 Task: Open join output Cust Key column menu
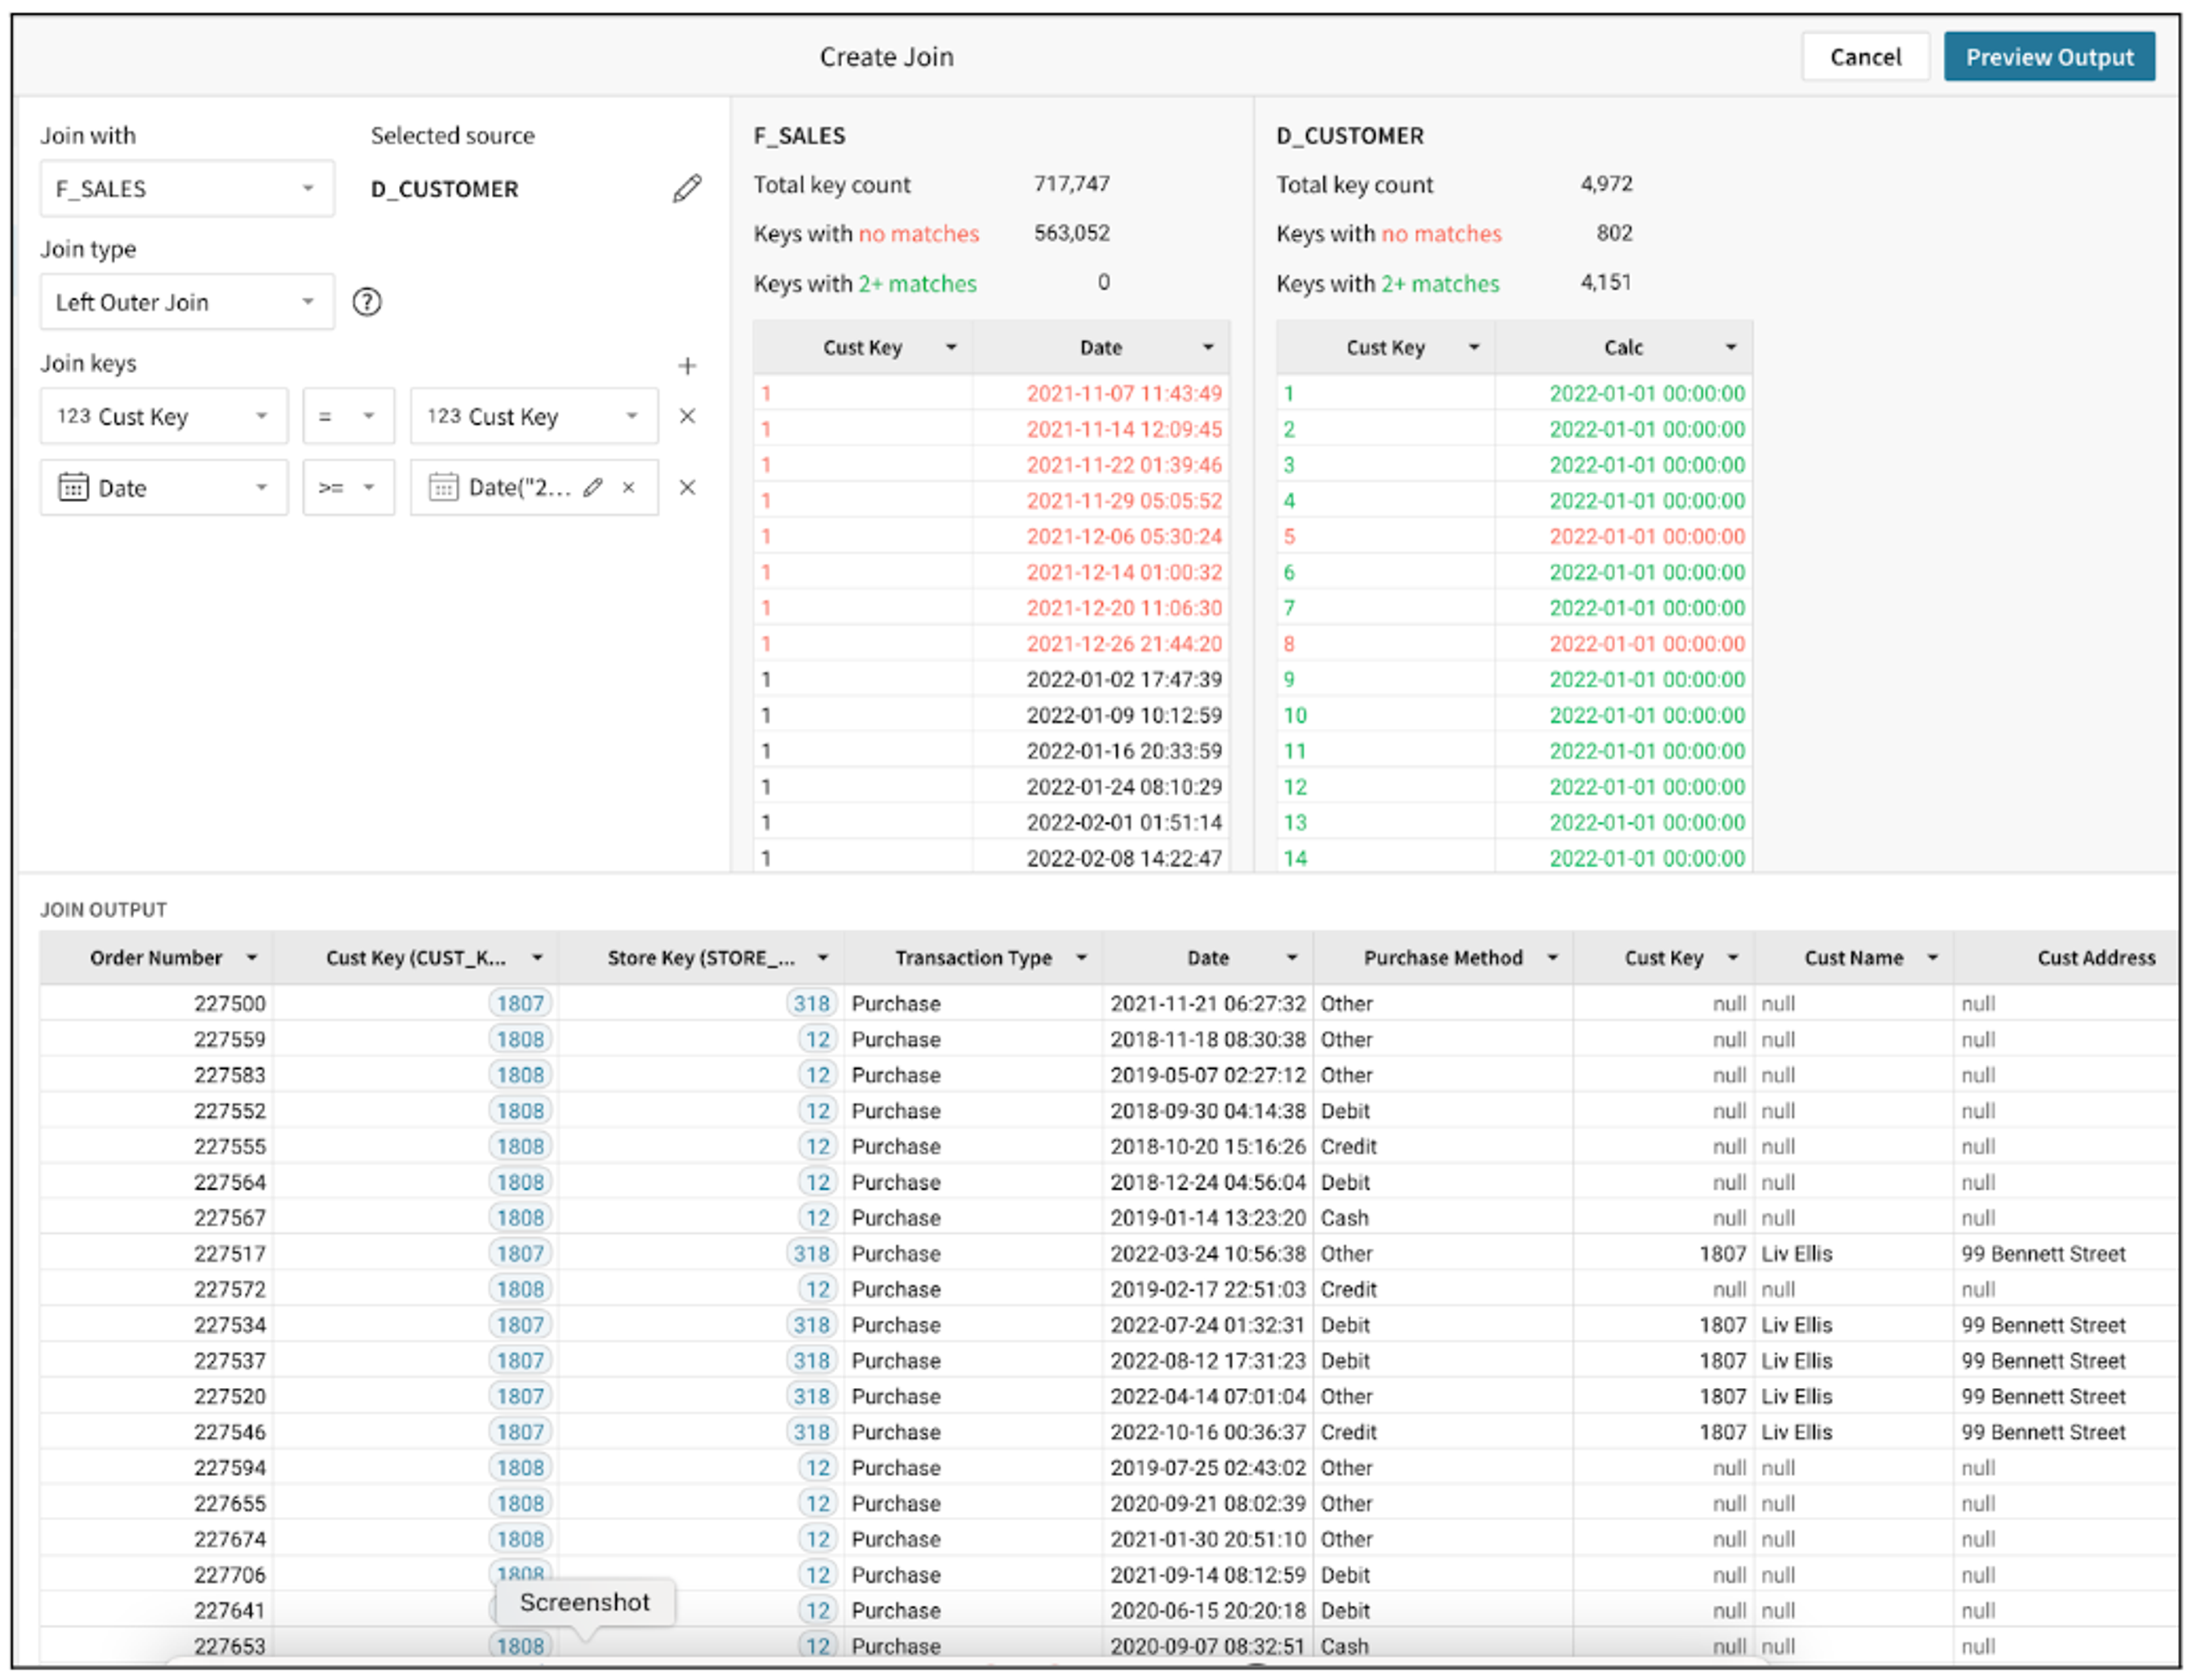[1733, 958]
